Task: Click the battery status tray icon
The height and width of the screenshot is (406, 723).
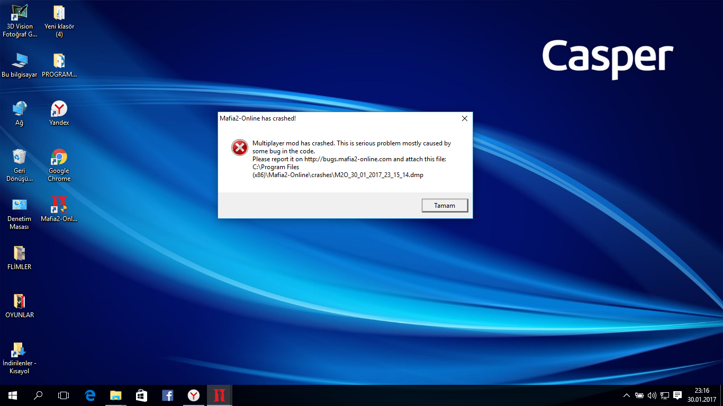Action: (x=639, y=395)
